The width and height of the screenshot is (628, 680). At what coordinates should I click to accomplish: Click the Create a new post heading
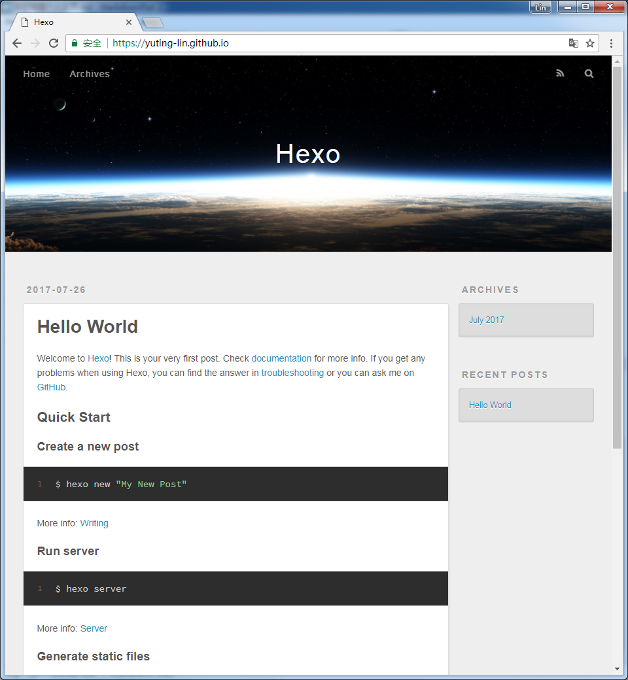[x=88, y=446]
